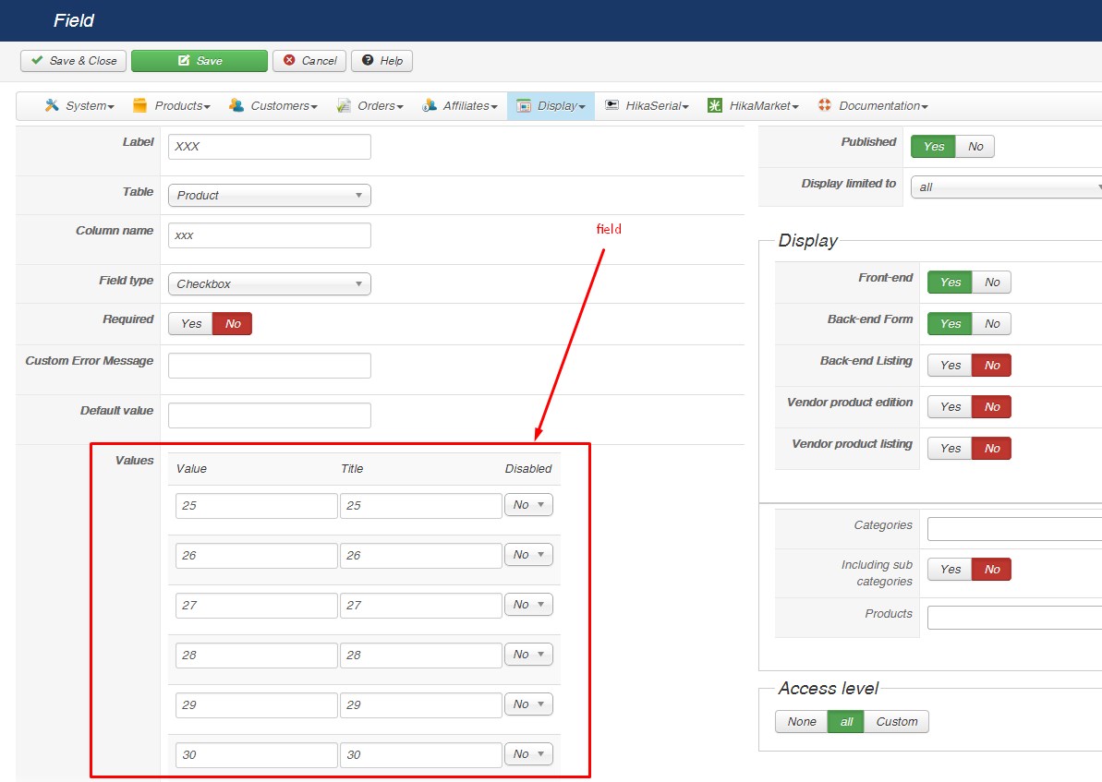Open the Customers menu
The image size is (1102, 782).
(x=272, y=105)
